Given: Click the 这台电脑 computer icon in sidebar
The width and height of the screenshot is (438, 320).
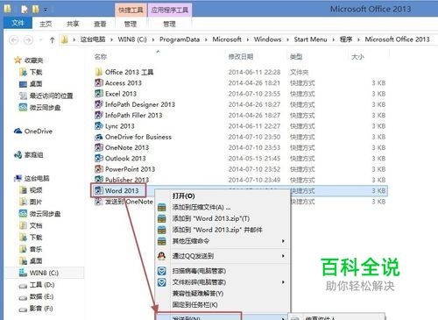Looking at the screenshot, I should [18, 178].
